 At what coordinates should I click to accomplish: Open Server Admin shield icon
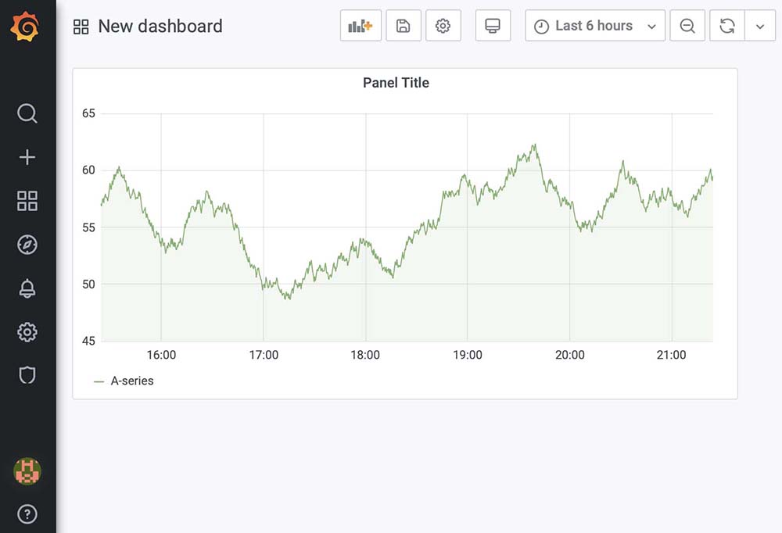tap(27, 375)
